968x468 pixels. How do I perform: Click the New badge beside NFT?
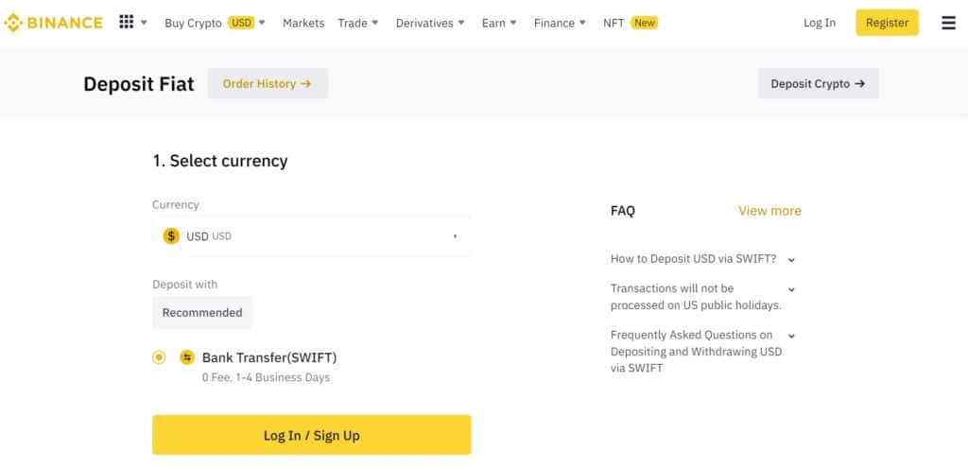pos(645,23)
